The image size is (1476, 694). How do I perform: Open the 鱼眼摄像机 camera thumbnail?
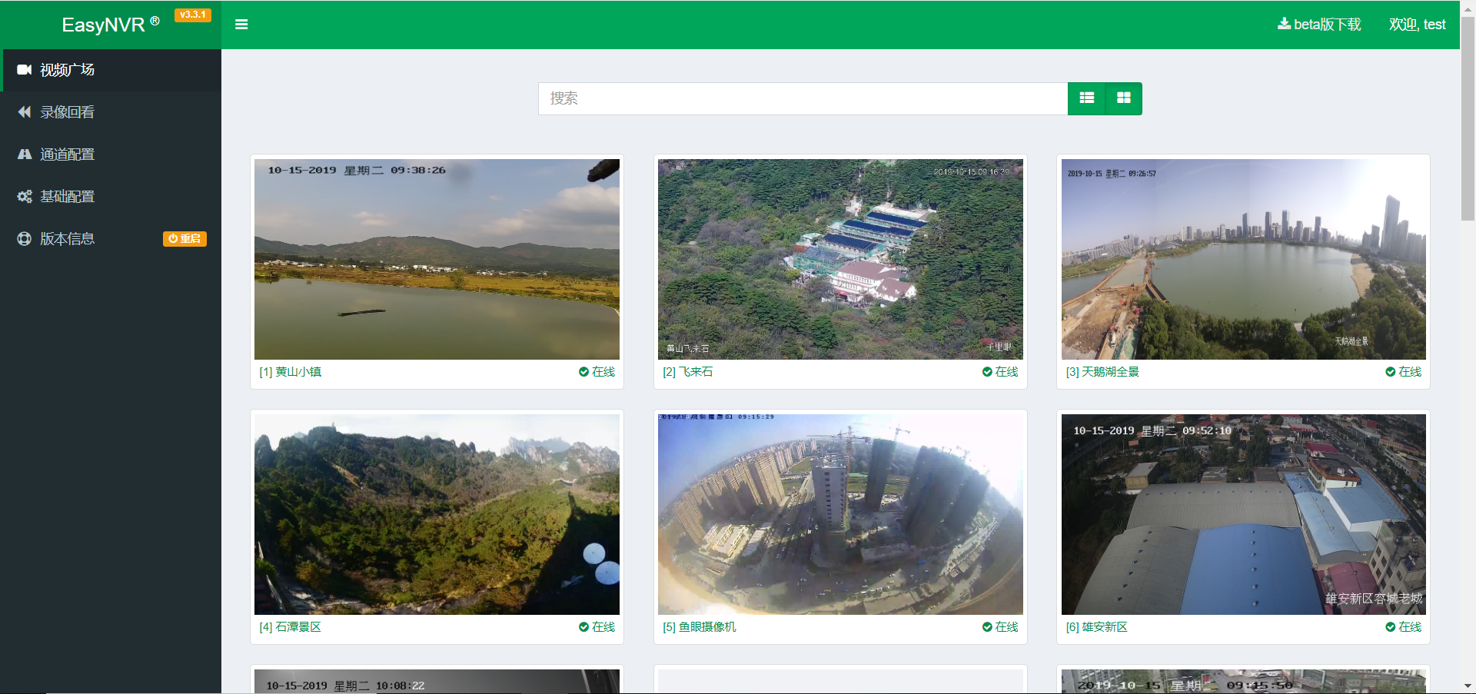click(840, 514)
